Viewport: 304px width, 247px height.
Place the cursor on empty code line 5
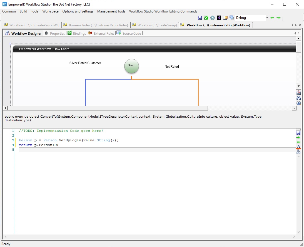coord(158,150)
